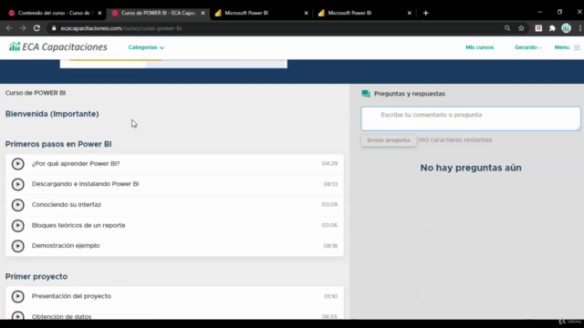Reload the page with the refresh icon
584x328 pixels.
(x=36, y=28)
